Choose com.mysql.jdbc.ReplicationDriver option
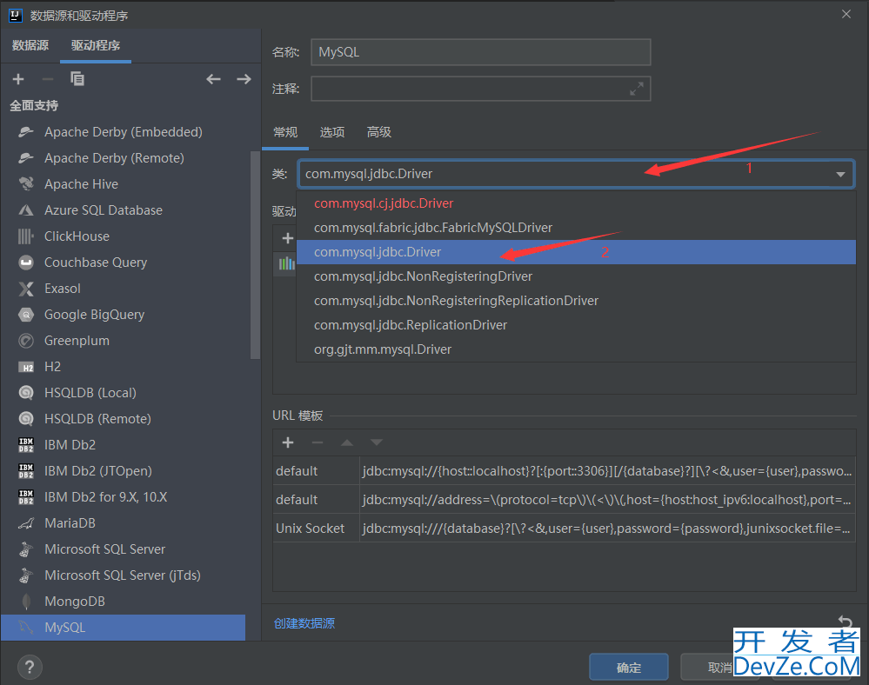 [577, 325]
